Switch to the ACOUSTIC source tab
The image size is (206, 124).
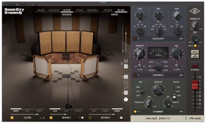click(54, 10)
